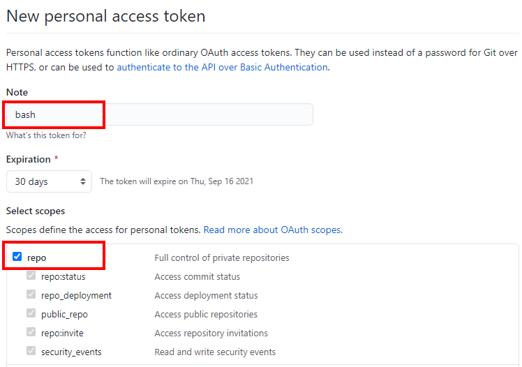Click the security_events scope label

(71, 352)
